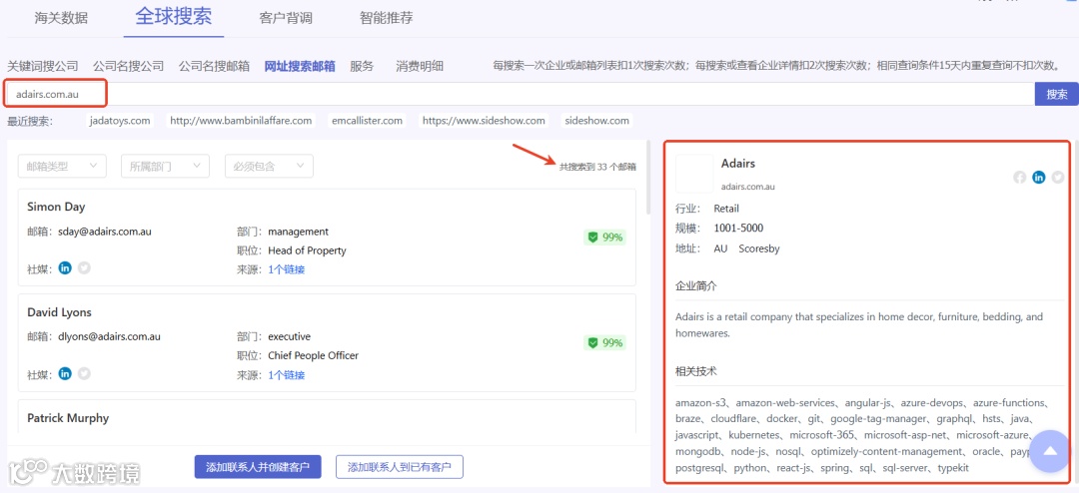Screen dimensions: 1079x493
Task: Click the Head of Property job title
Action: coord(307,250)
